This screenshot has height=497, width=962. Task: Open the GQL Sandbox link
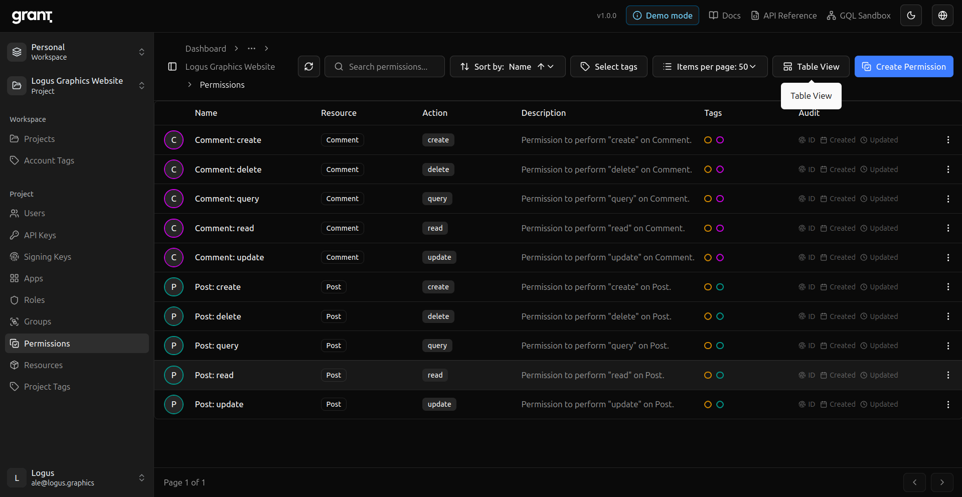pyautogui.click(x=859, y=16)
